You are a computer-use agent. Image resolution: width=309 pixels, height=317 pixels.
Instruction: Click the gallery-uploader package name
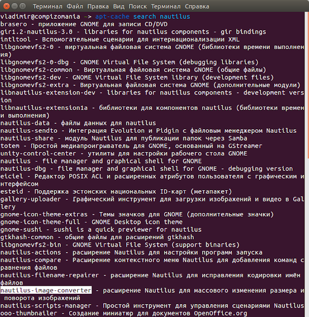31,199
